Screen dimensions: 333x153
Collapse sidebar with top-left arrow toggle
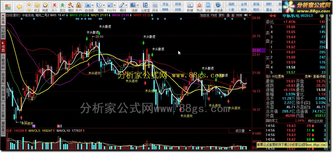click(3, 15)
